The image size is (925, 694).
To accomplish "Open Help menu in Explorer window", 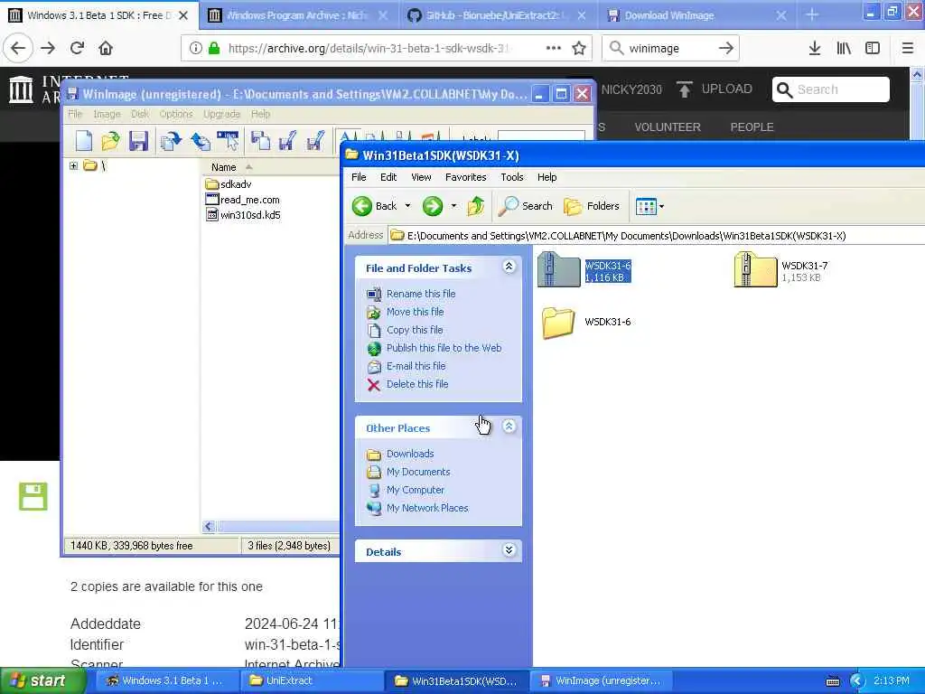I will point(547,177).
